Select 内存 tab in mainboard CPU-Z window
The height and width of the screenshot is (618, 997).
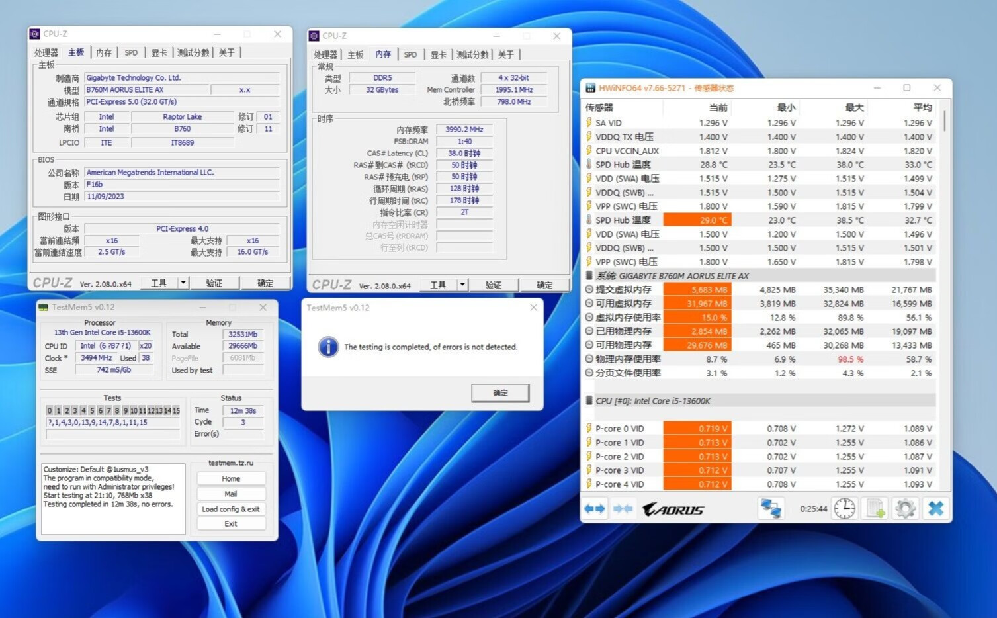click(104, 52)
